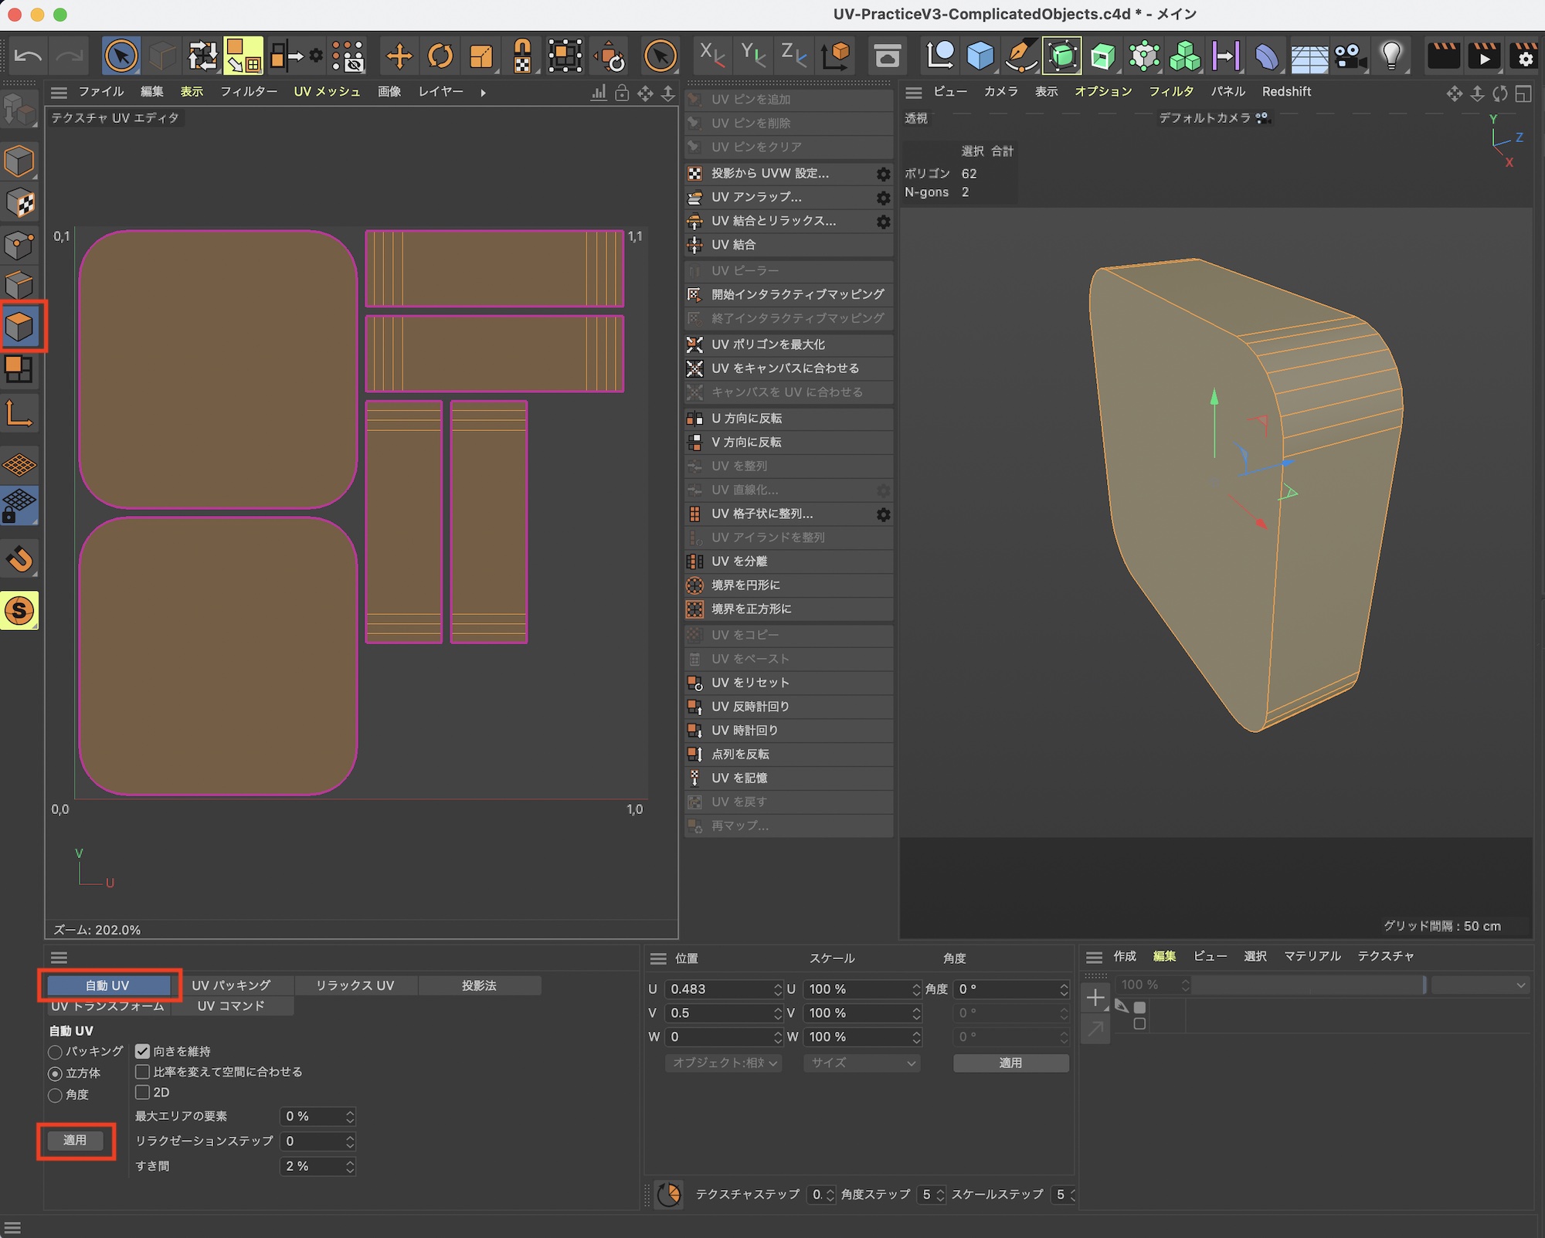Click the material size slider bar
This screenshot has width=1545, height=1238.
click(x=1309, y=985)
